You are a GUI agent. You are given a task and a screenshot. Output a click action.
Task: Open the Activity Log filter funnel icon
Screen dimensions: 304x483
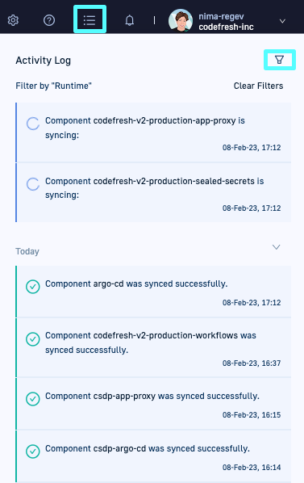tap(280, 60)
